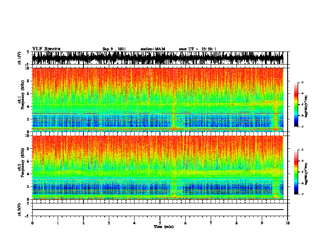
Task: Click time axis tick label "9"
Action: pos(262,223)
